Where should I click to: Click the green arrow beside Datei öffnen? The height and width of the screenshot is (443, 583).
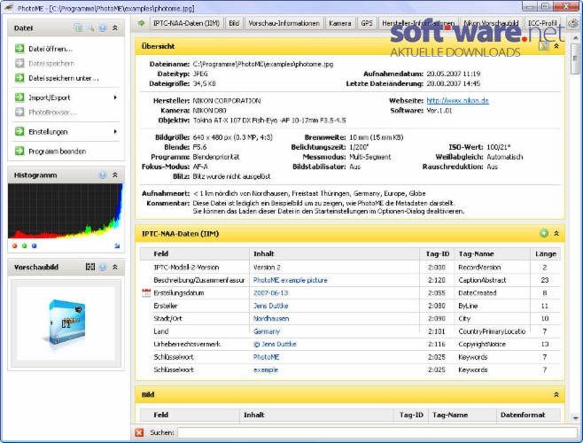[19, 49]
